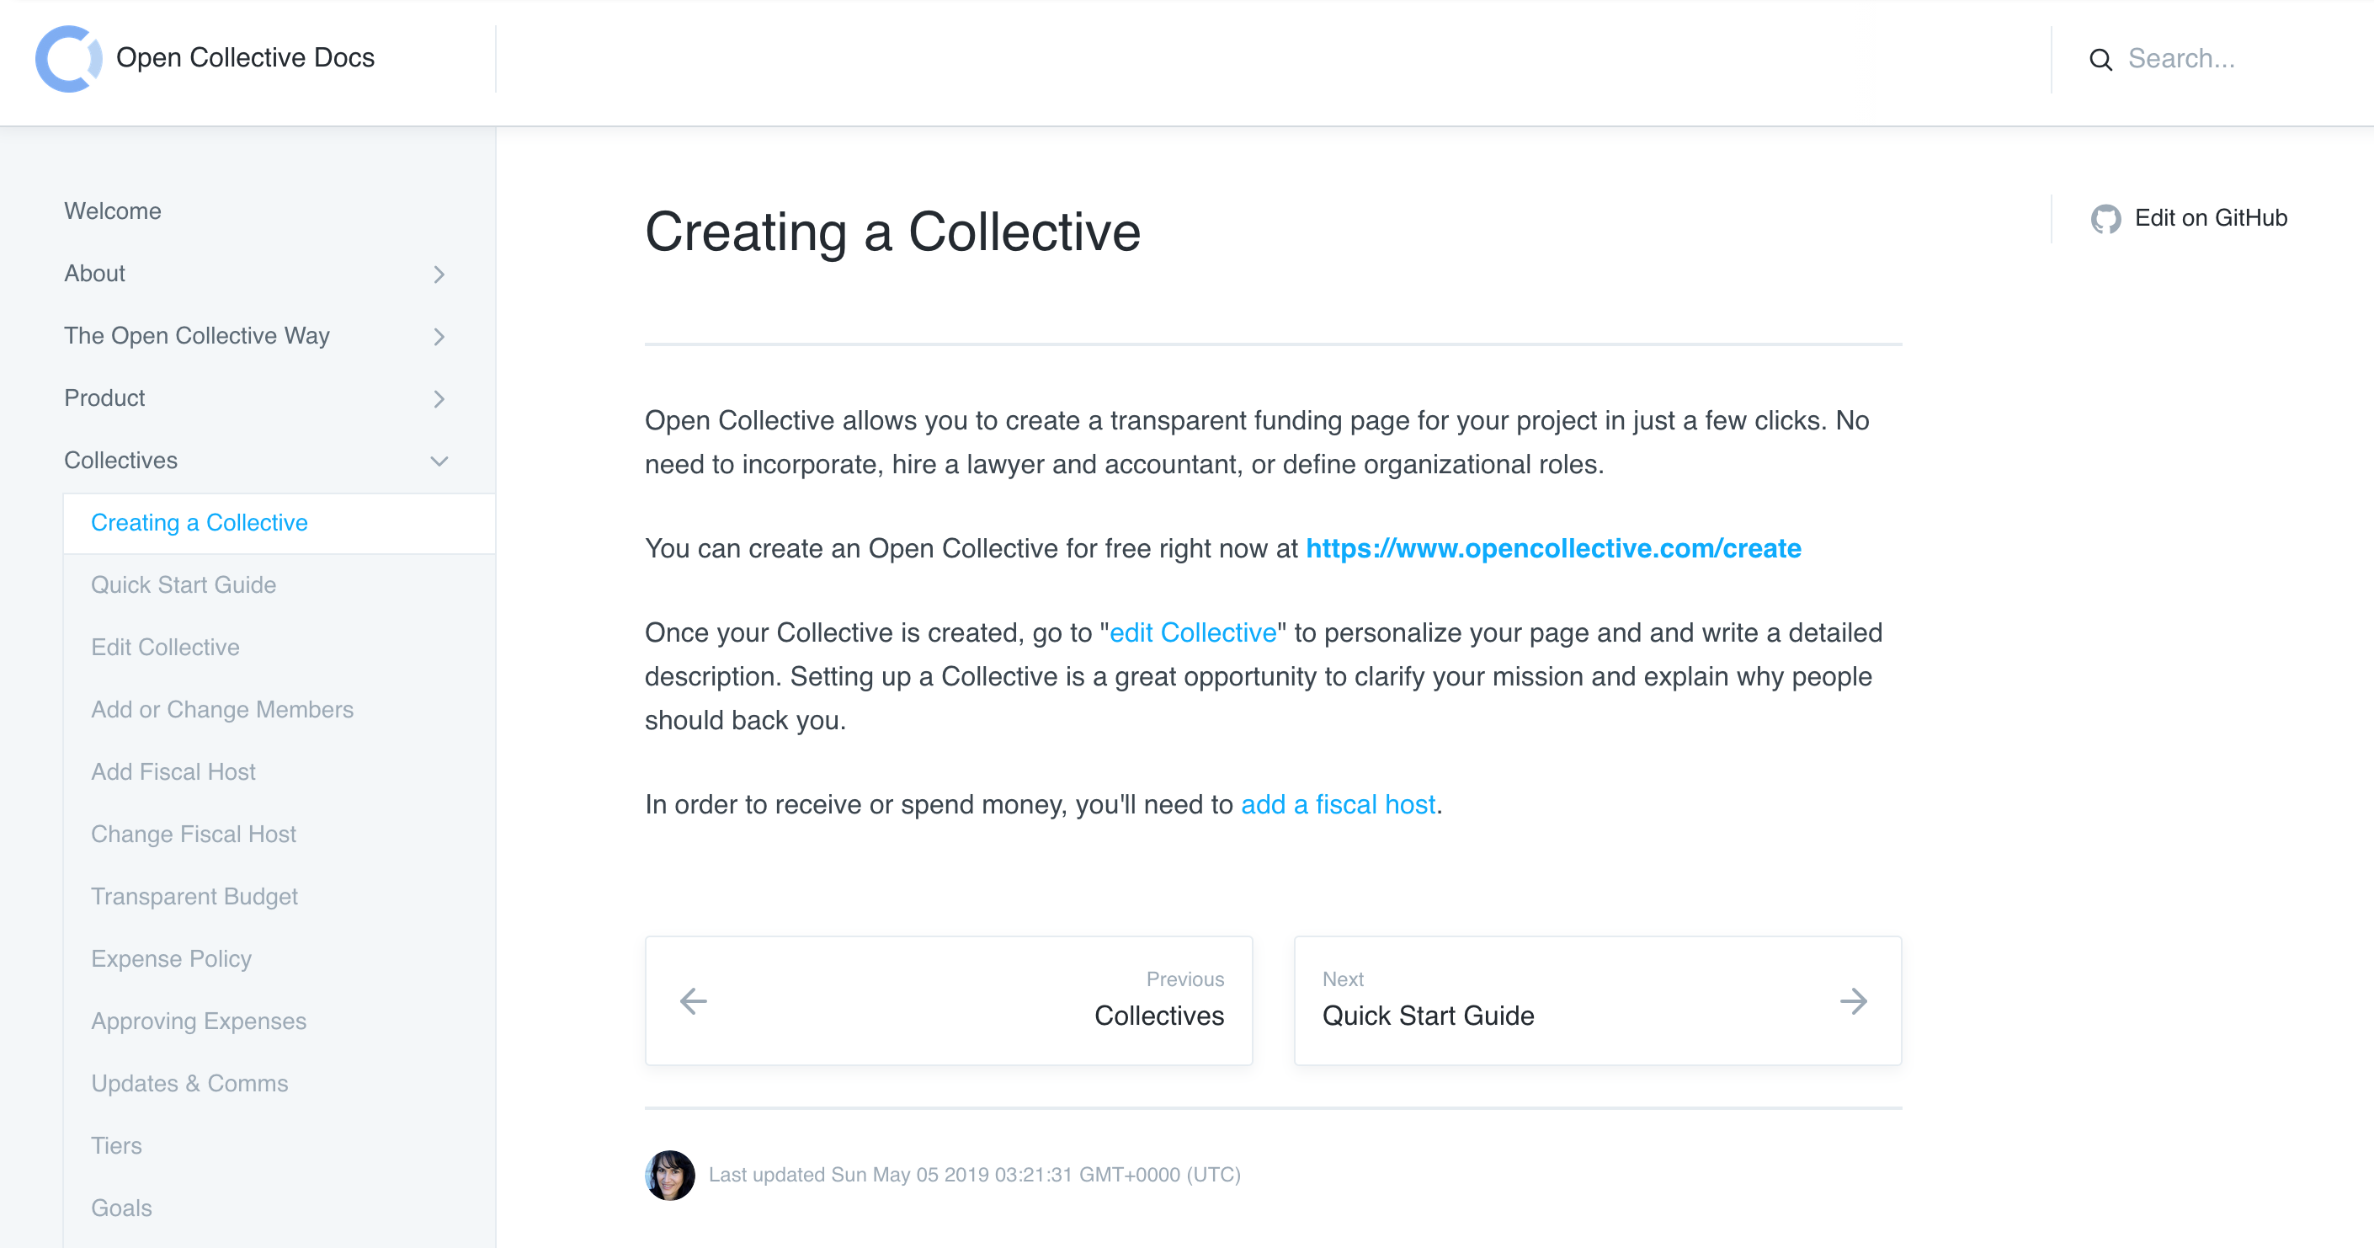Open the Creating a Collective sidebar entry
The height and width of the screenshot is (1248, 2374).
(199, 523)
